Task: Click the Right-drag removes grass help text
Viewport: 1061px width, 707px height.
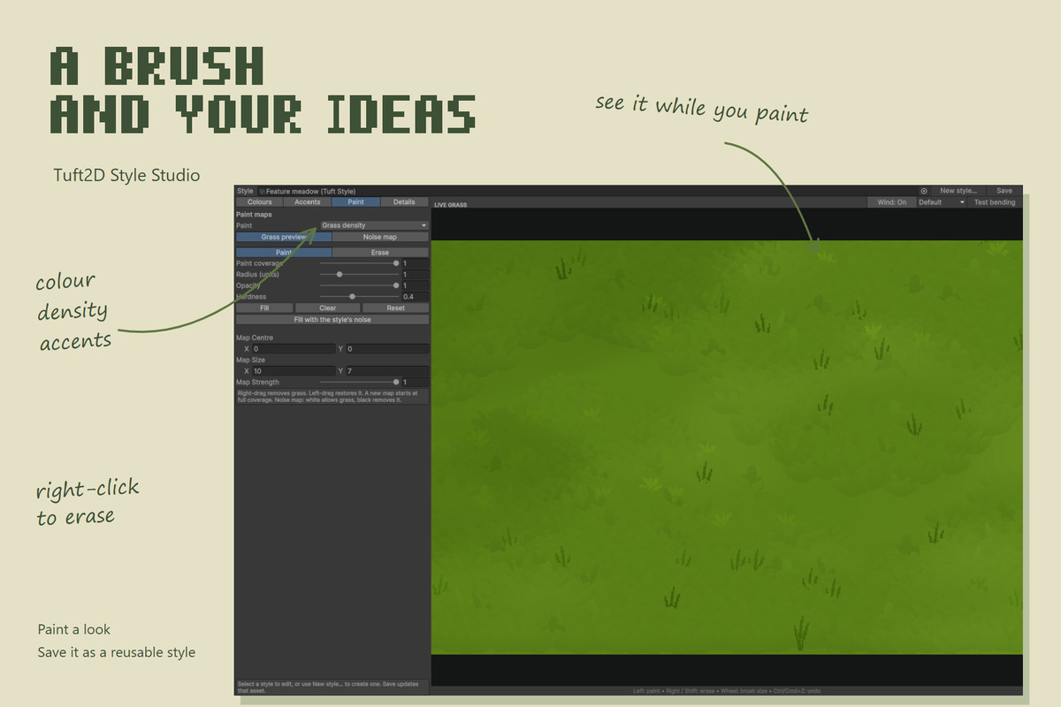Action: (332, 397)
